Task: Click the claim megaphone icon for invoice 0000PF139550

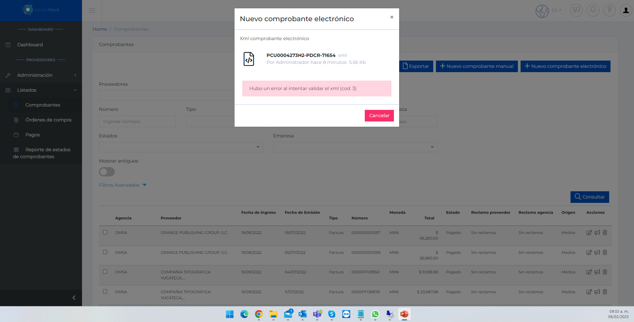Action: tap(597, 272)
